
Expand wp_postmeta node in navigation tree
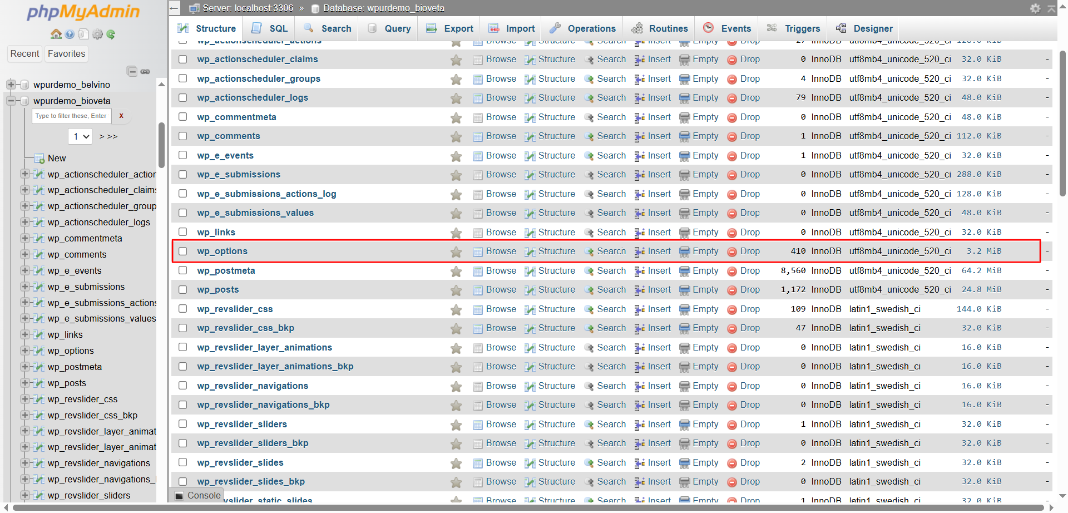[24, 367]
